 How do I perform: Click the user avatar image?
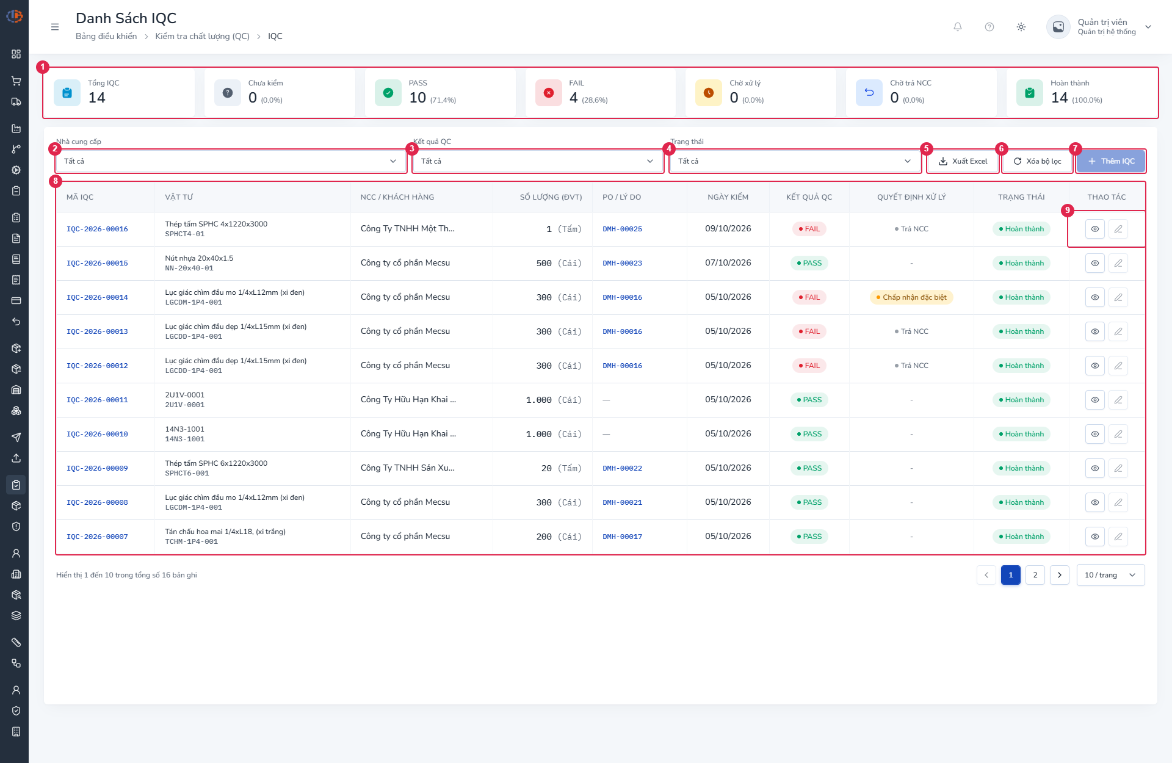point(1058,27)
